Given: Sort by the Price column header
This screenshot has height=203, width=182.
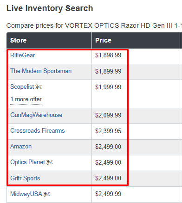Looking at the screenshot, I should [x=103, y=40].
